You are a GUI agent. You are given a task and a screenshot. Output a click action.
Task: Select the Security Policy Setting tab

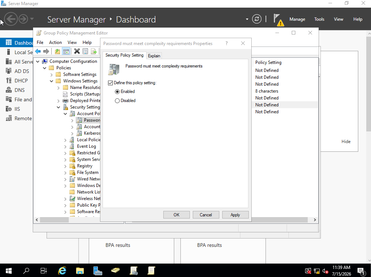tap(124, 55)
